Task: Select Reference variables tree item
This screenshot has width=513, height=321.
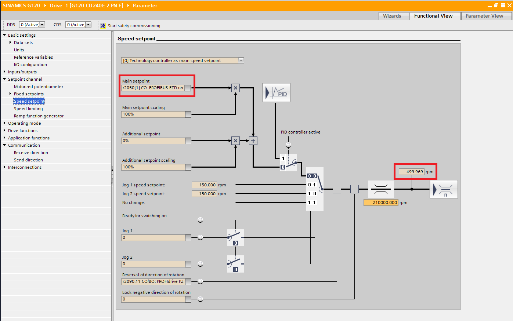Action: pos(33,57)
